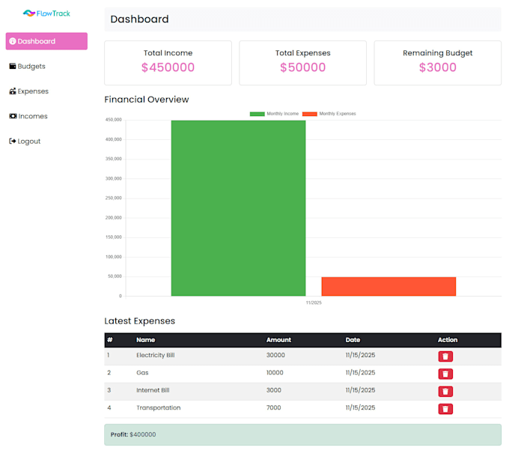Click the Incomes money icon
The width and height of the screenshot is (509, 459).
coord(13,116)
